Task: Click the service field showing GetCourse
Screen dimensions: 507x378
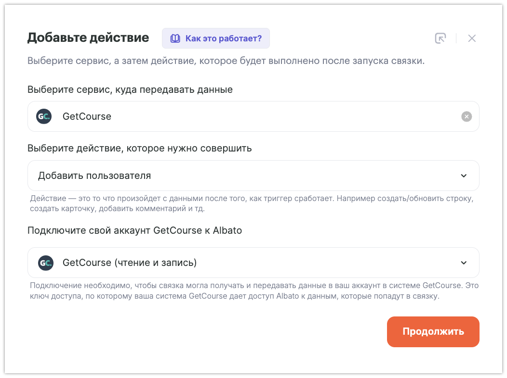Action: coord(241,116)
